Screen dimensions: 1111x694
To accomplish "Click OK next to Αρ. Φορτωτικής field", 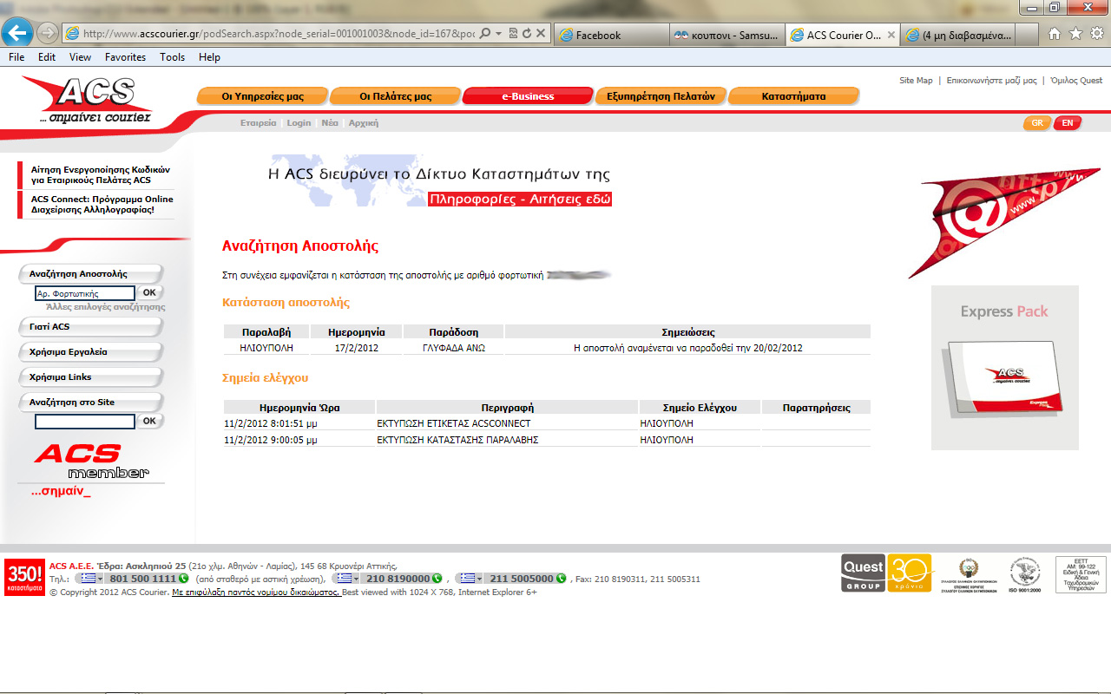I will [150, 293].
